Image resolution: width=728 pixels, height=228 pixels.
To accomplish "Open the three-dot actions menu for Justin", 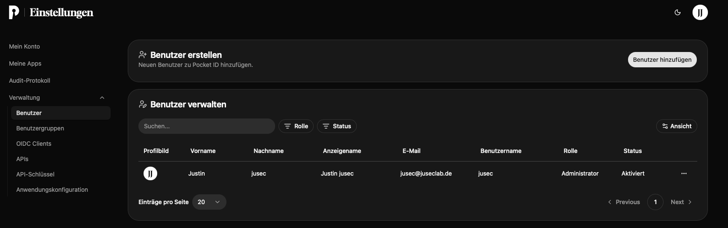I will click(x=684, y=173).
